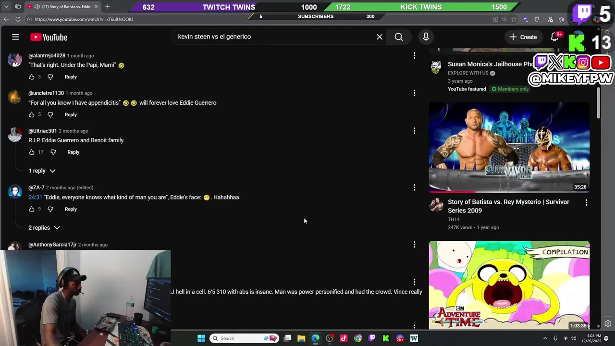Open Susan Monica's Jailhouse video title
The width and height of the screenshot is (615, 346).
pos(490,64)
